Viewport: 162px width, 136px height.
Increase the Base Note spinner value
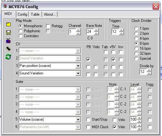[96, 30]
